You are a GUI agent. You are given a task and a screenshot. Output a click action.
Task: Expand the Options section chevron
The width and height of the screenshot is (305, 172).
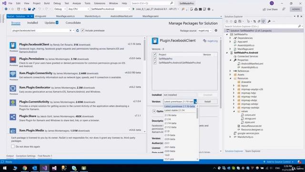click(154, 111)
